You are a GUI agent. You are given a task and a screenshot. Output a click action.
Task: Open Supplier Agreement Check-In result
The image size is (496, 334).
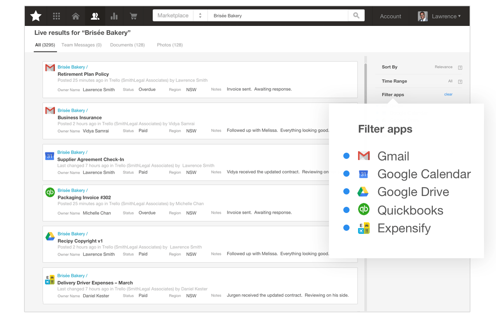(91, 159)
